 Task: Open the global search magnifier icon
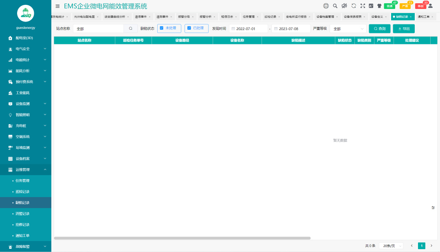pos(335,6)
